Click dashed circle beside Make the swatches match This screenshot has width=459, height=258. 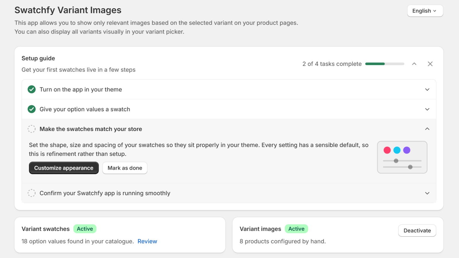32,129
